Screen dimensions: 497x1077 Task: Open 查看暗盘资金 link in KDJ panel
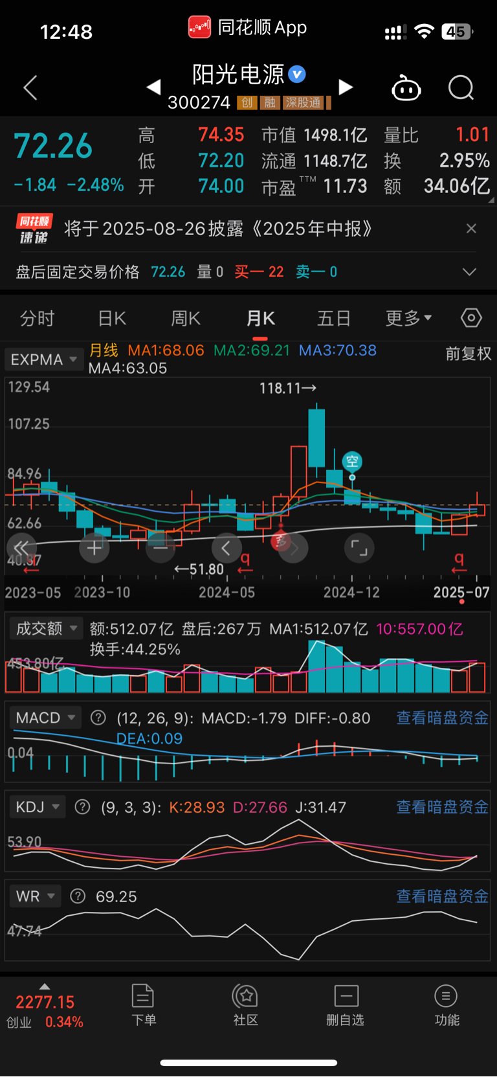[x=443, y=807]
